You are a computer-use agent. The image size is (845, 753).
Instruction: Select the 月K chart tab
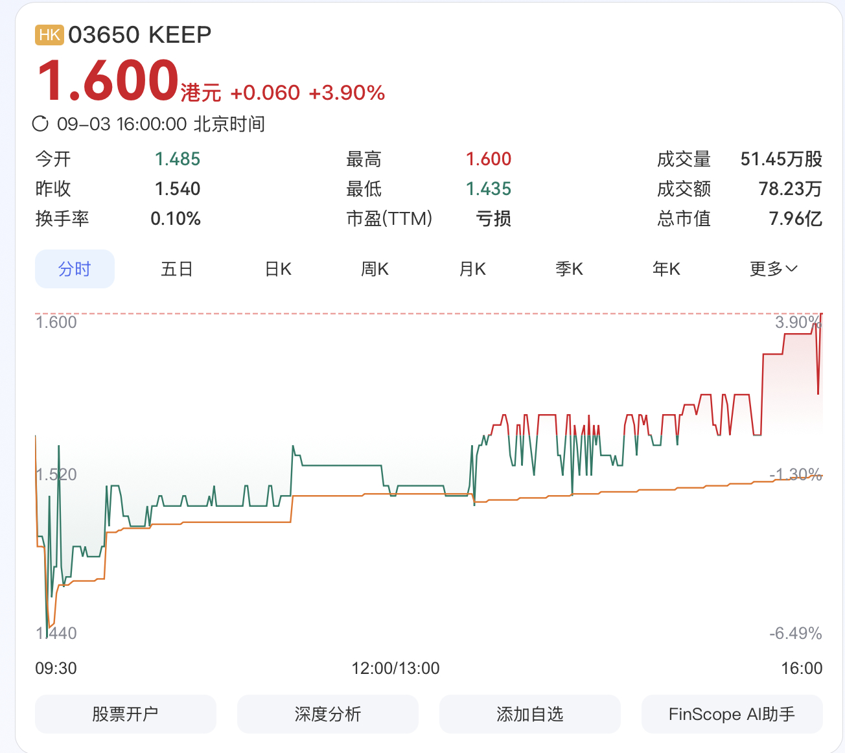coord(472,269)
